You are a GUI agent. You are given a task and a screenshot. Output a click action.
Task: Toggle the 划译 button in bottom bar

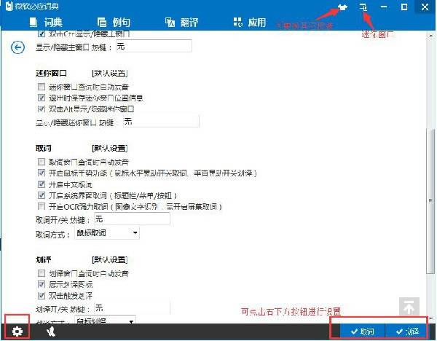click(406, 332)
